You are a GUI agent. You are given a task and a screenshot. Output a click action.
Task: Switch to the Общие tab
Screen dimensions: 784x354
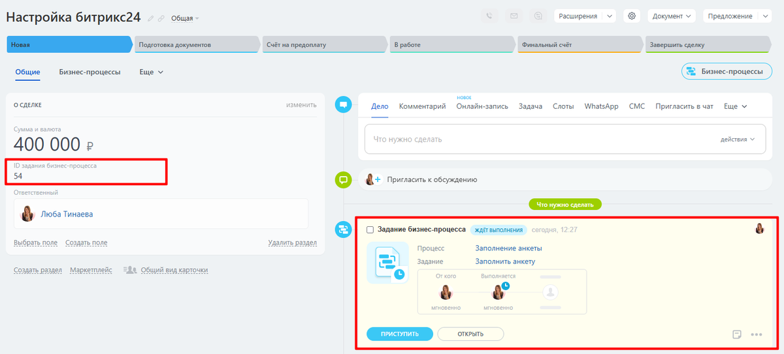click(x=27, y=72)
